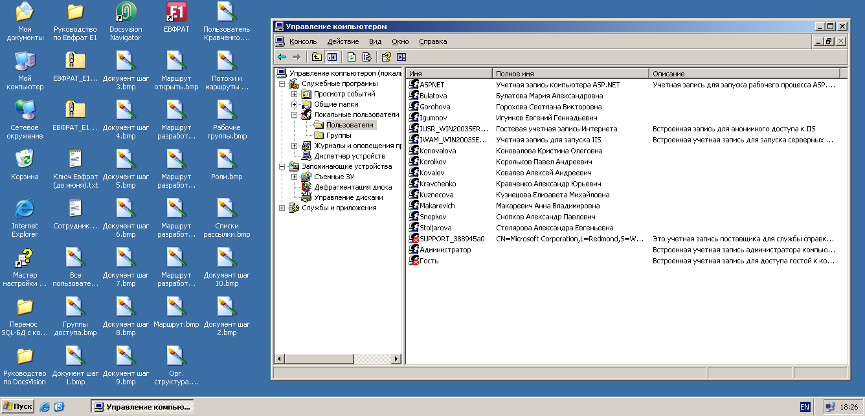This screenshot has height=416, width=865.
Task: Open the Вид menu
Action: 376,41
